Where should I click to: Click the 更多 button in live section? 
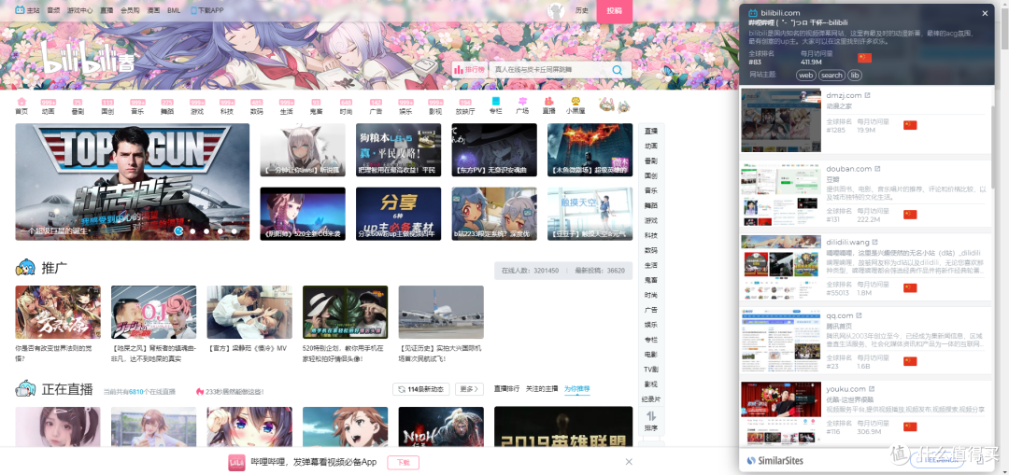click(x=469, y=389)
